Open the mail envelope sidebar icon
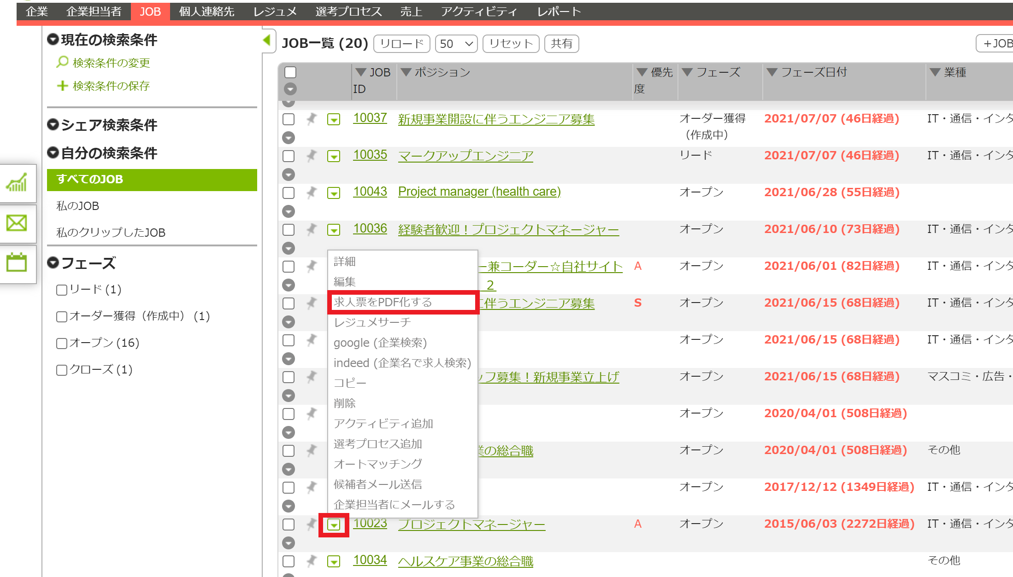The width and height of the screenshot is (1013, 577). pos(17,223)
